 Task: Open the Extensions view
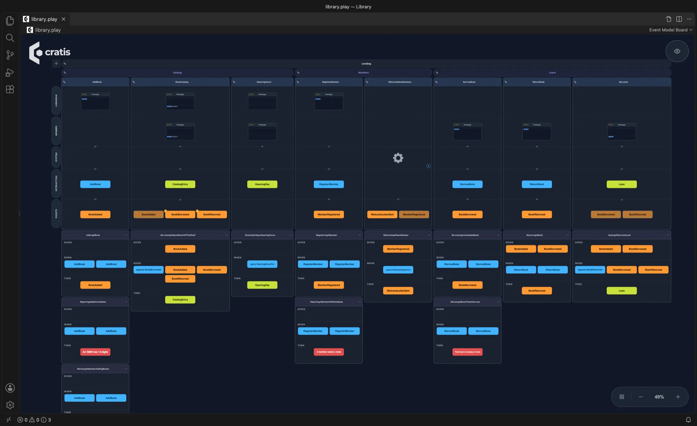(10, 89)
